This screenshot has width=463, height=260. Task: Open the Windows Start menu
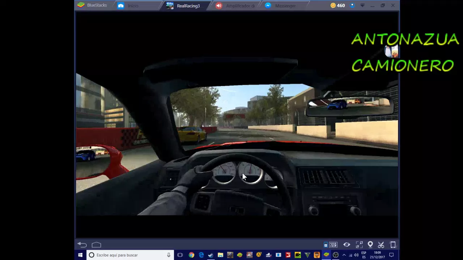click(x=80, y=255)
